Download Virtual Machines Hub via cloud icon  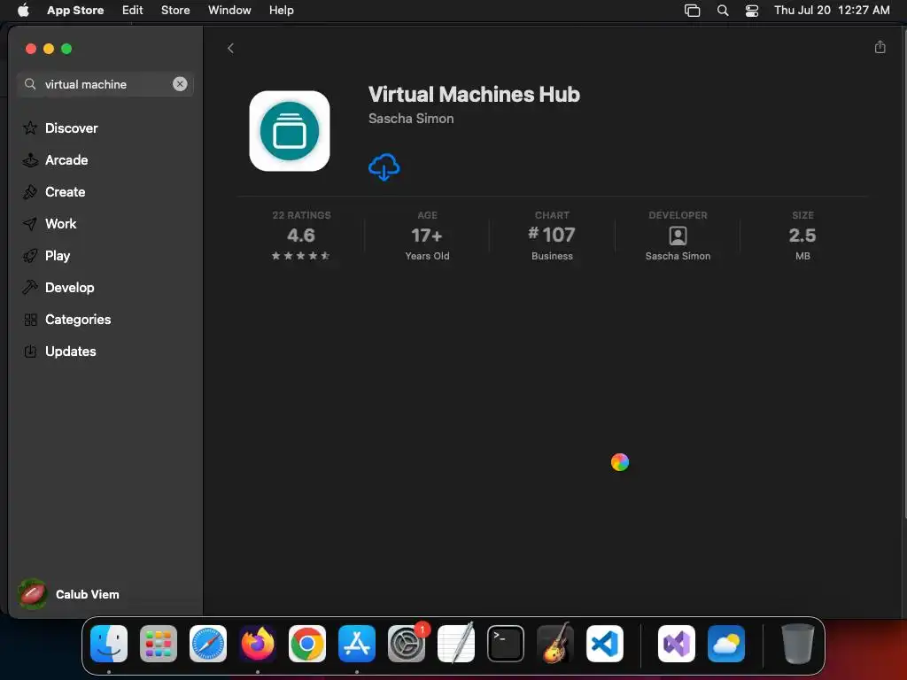tap(384, 167)
